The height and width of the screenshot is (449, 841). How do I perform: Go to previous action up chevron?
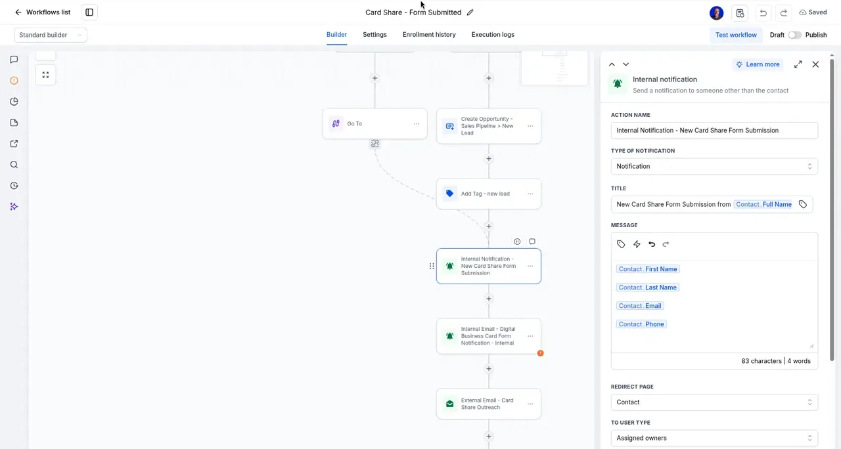coord(612,64)
